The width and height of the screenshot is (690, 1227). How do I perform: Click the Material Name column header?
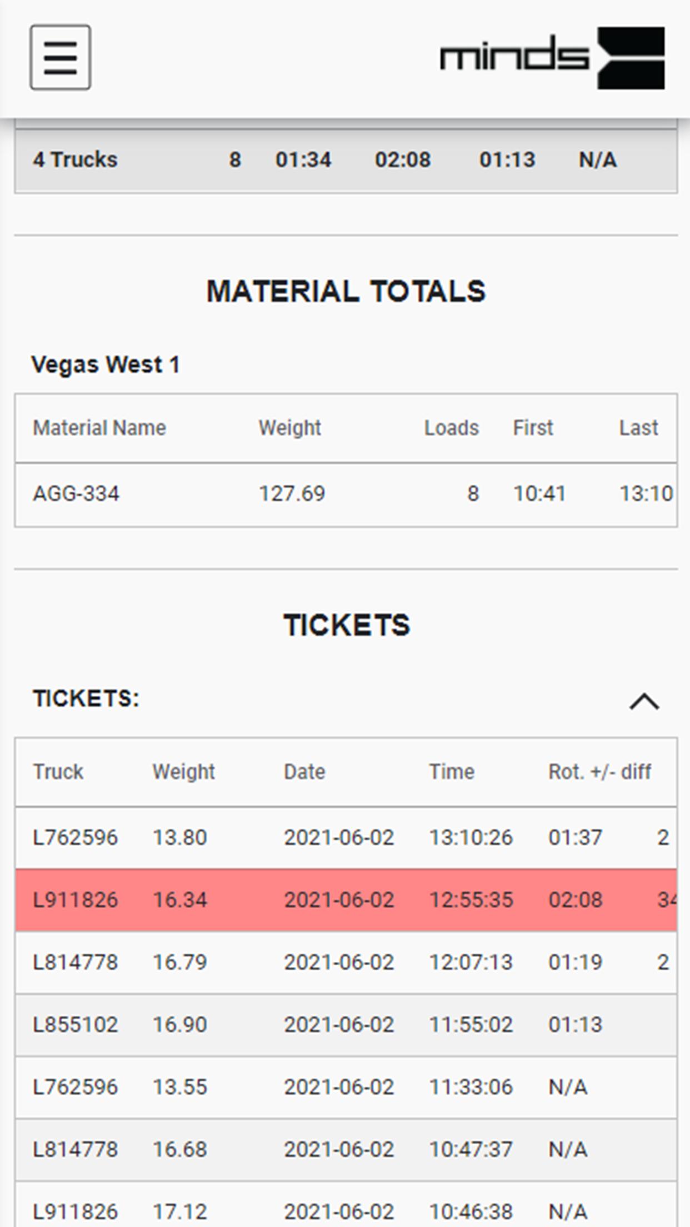point(99,428)
